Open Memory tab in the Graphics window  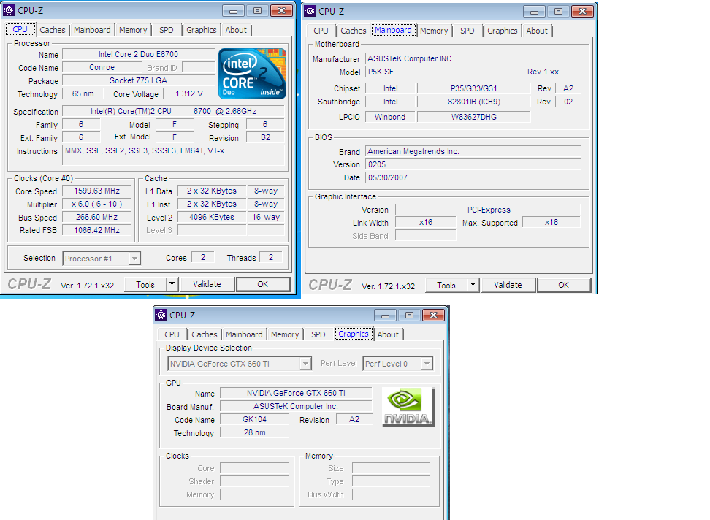point(285,334)
